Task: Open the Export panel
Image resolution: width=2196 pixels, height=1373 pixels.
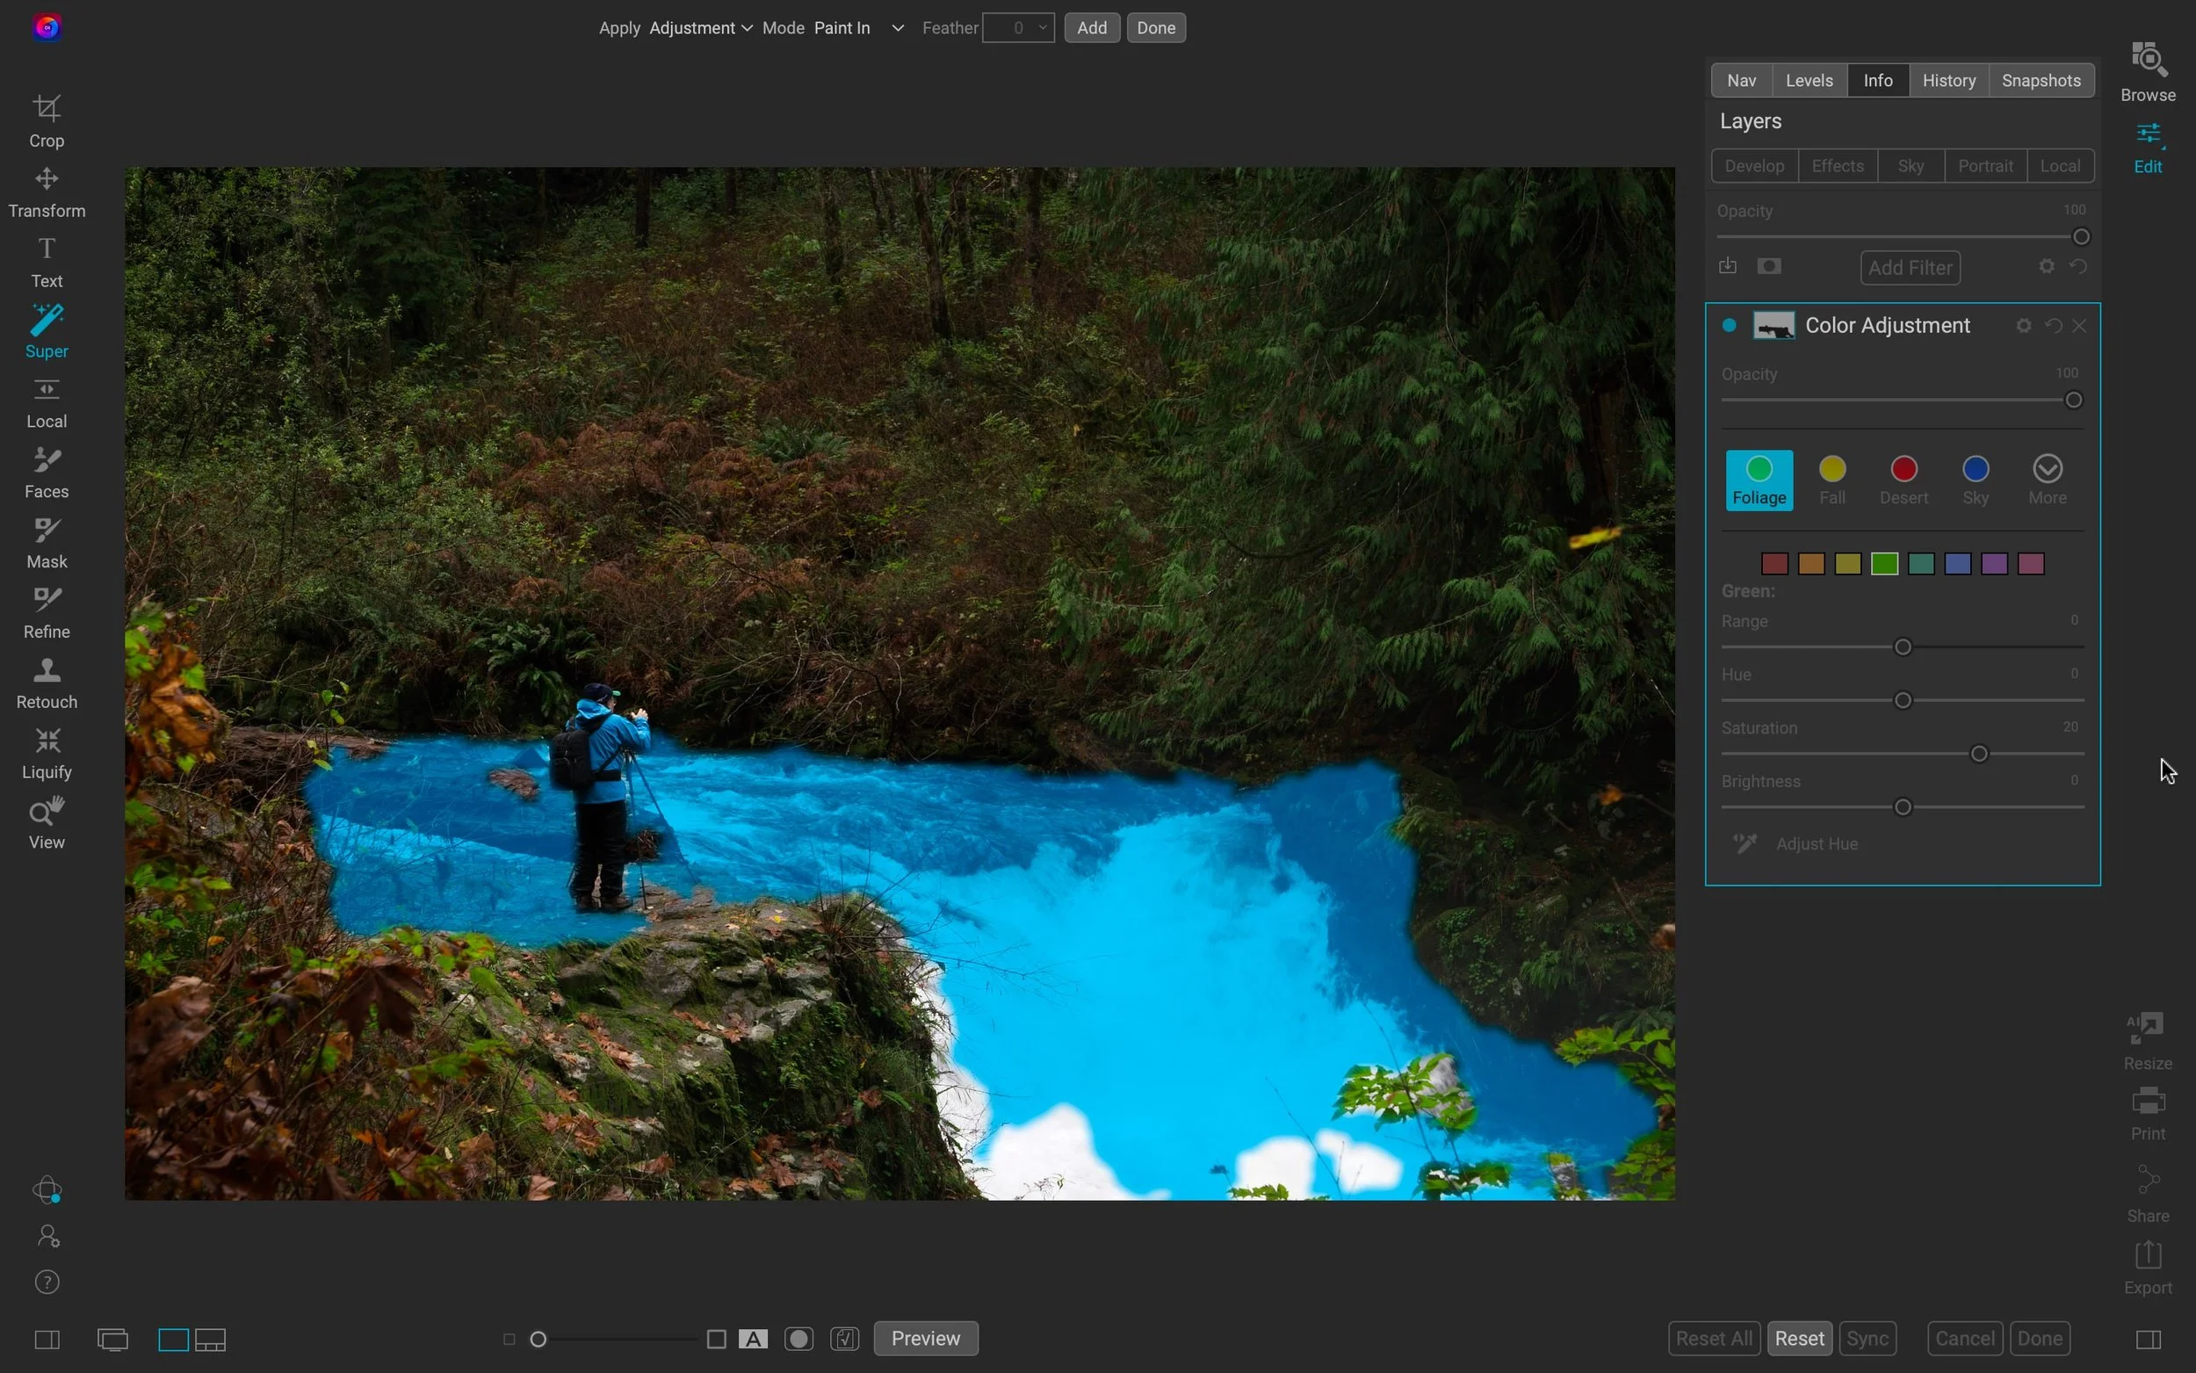Action: [x=2147, y=1267]
